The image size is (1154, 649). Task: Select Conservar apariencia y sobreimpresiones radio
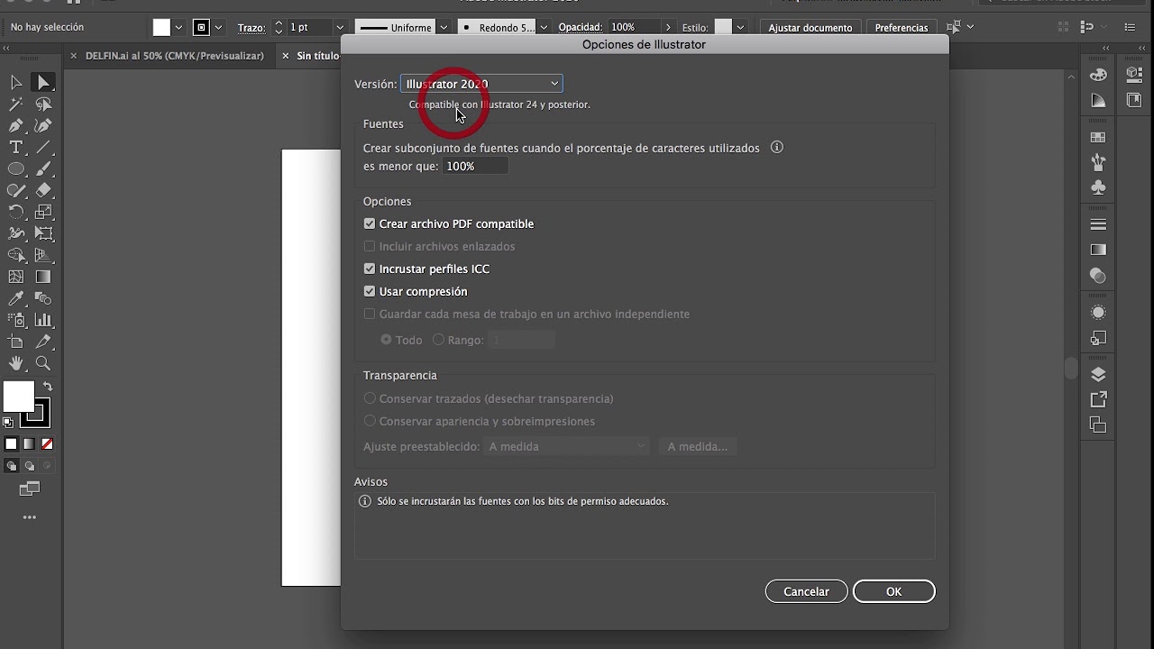coord(370,421)
